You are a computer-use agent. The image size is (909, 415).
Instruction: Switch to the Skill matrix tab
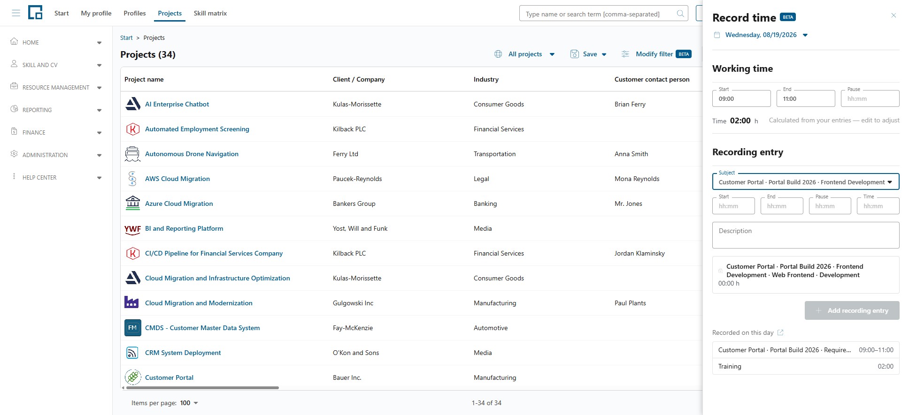pyautogui.click(x=210, y=13)
